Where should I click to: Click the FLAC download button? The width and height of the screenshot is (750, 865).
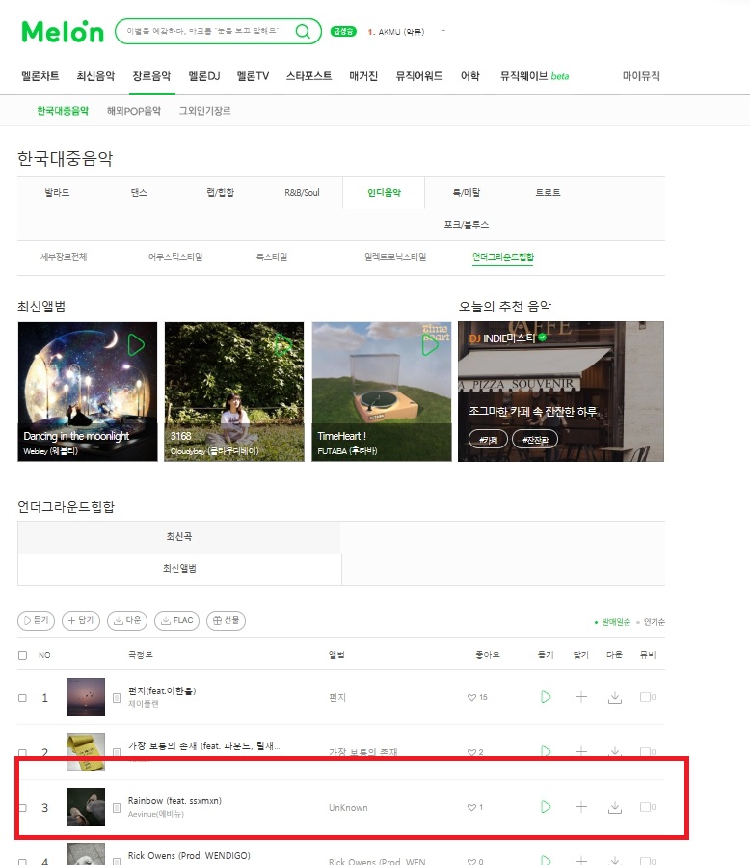[176, 621]
